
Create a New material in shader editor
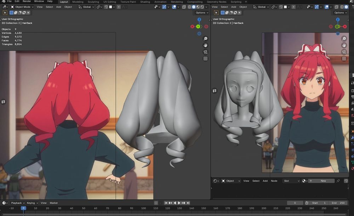click(322, 181)
